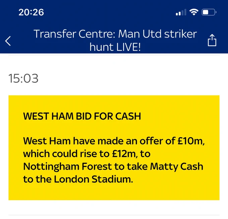Image resolution: width=228 pixels, height=219 pixels.
Task: Open the 'WEST HAM BID FOR CASH' headline
Action: (x=82, y=116)
